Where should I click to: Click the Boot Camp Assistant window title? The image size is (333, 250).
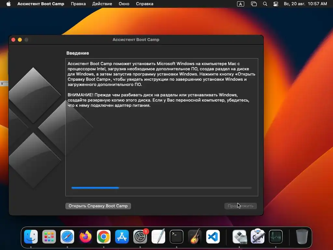click(136, 40)
